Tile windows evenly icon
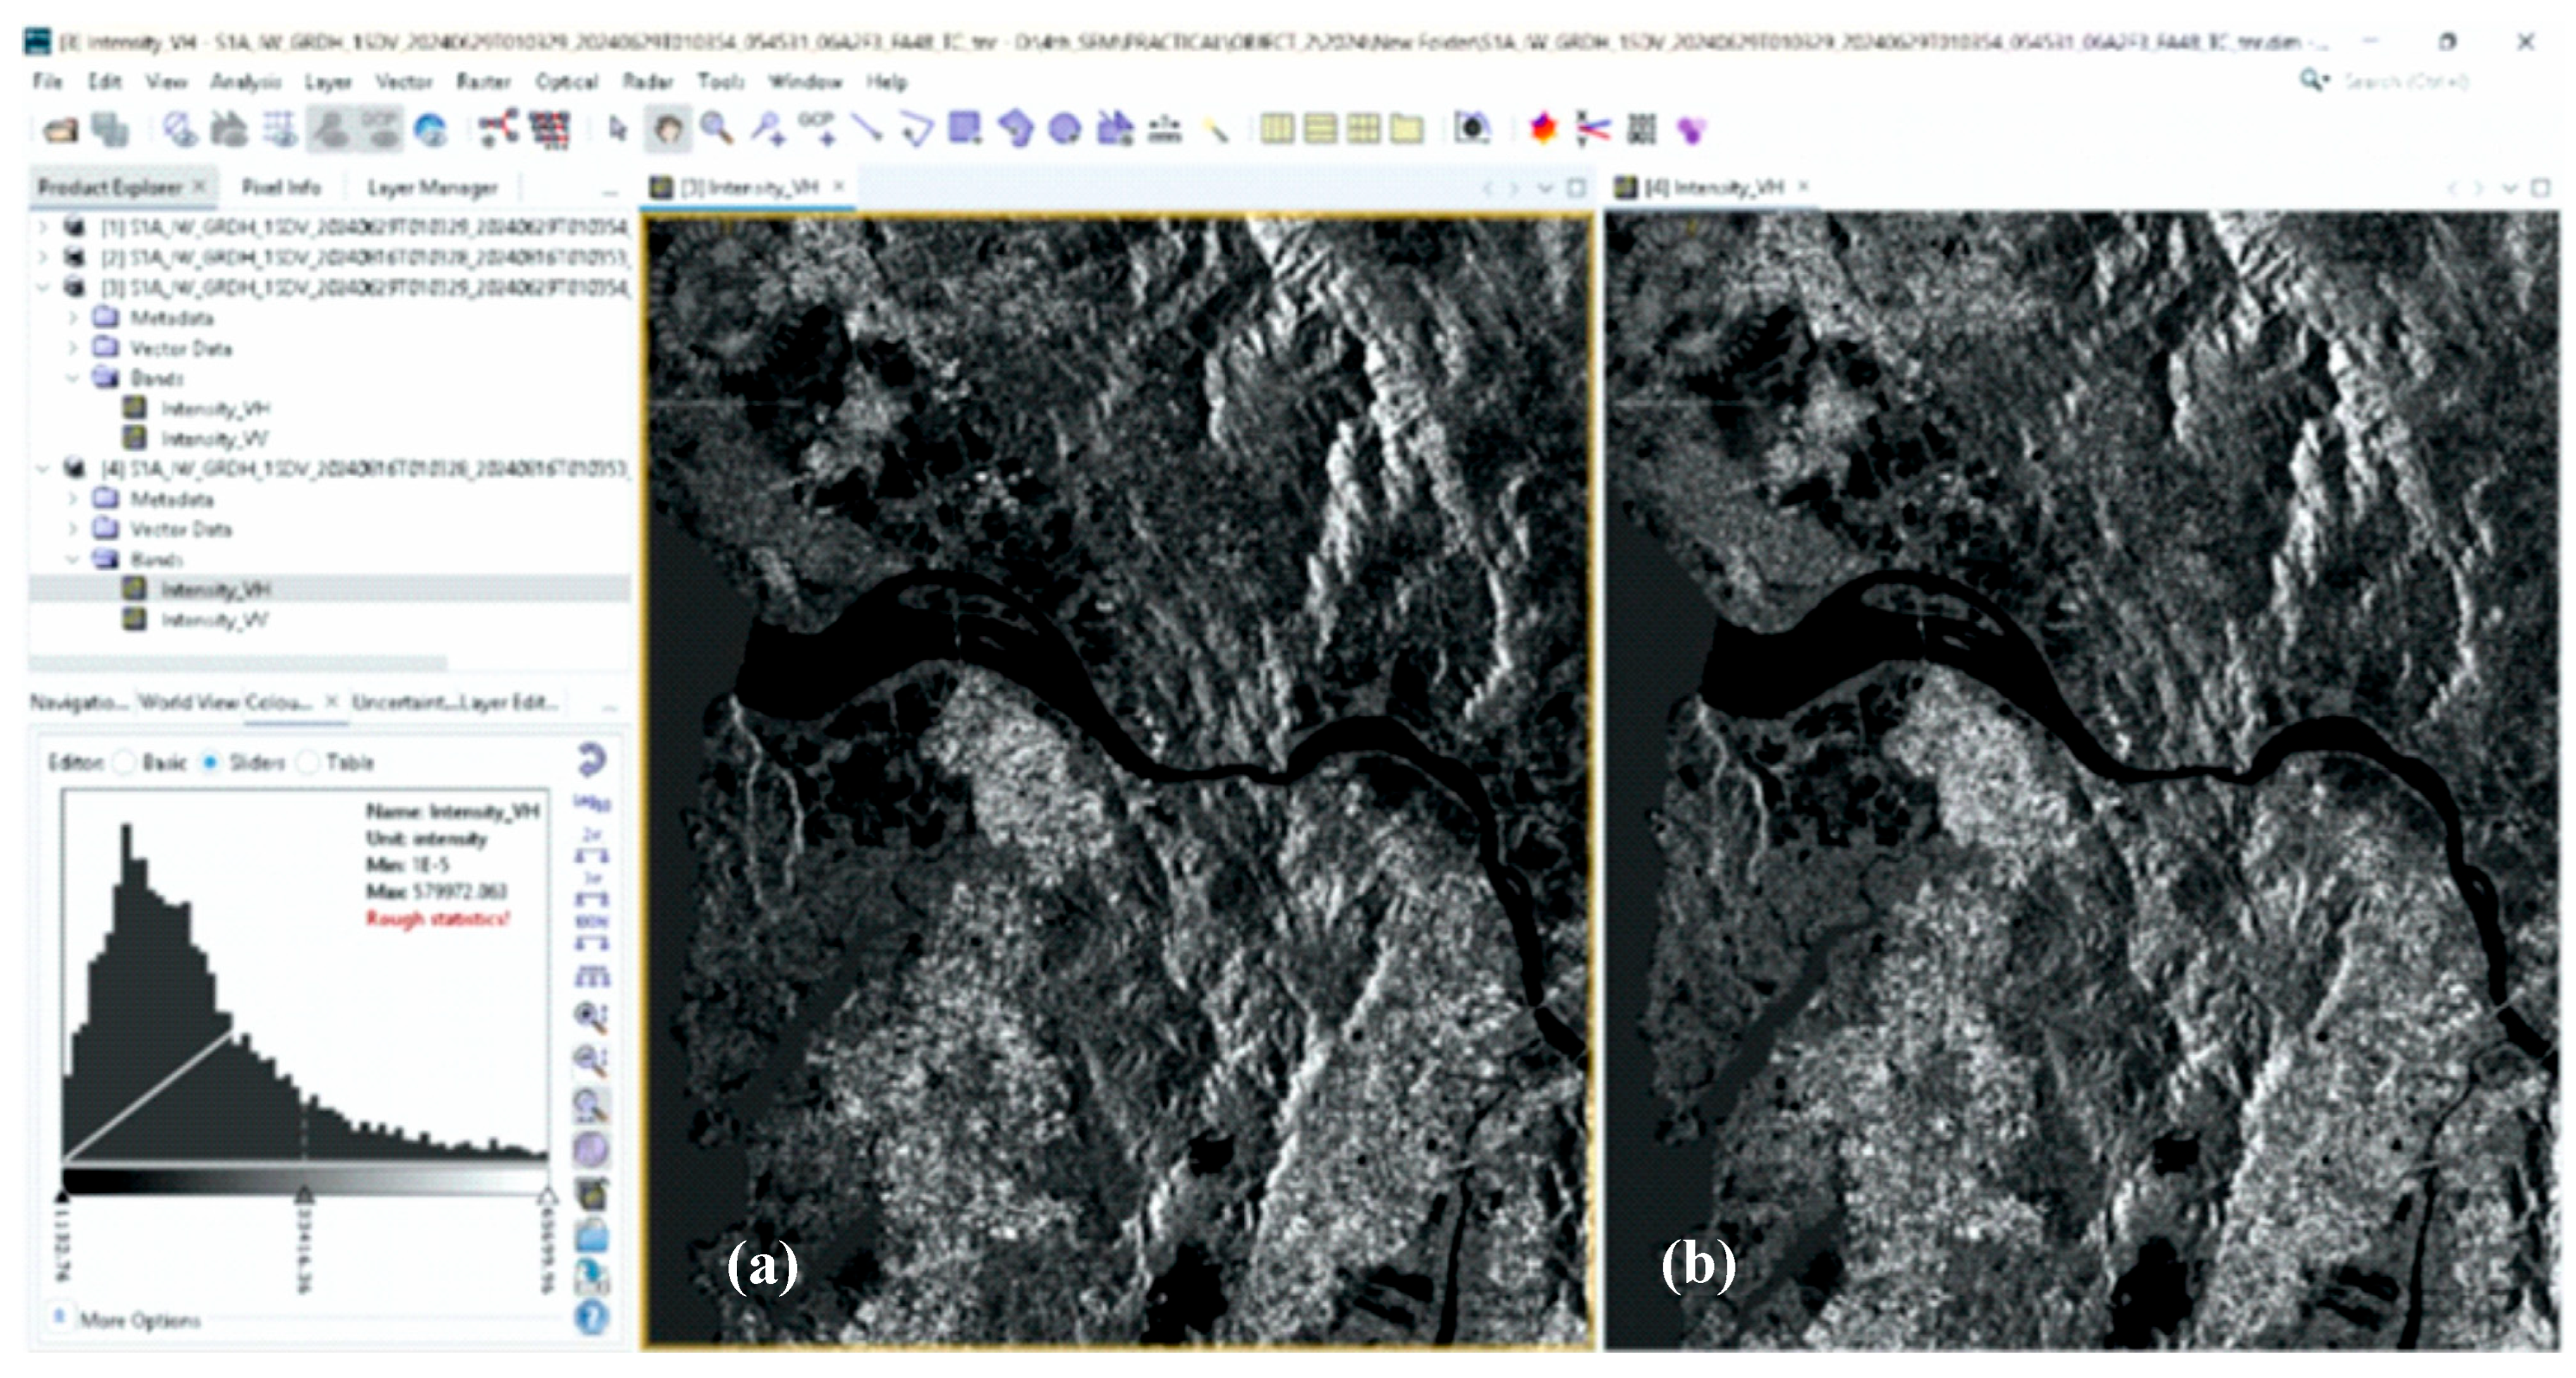2576x1378 pixels. coord(1363,129)
